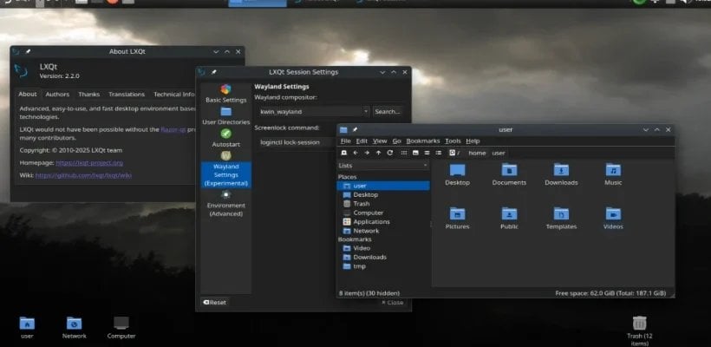Screen dimensions: 711x347
Task: Open a new tab in file manager toolbar
Action: 344,153
